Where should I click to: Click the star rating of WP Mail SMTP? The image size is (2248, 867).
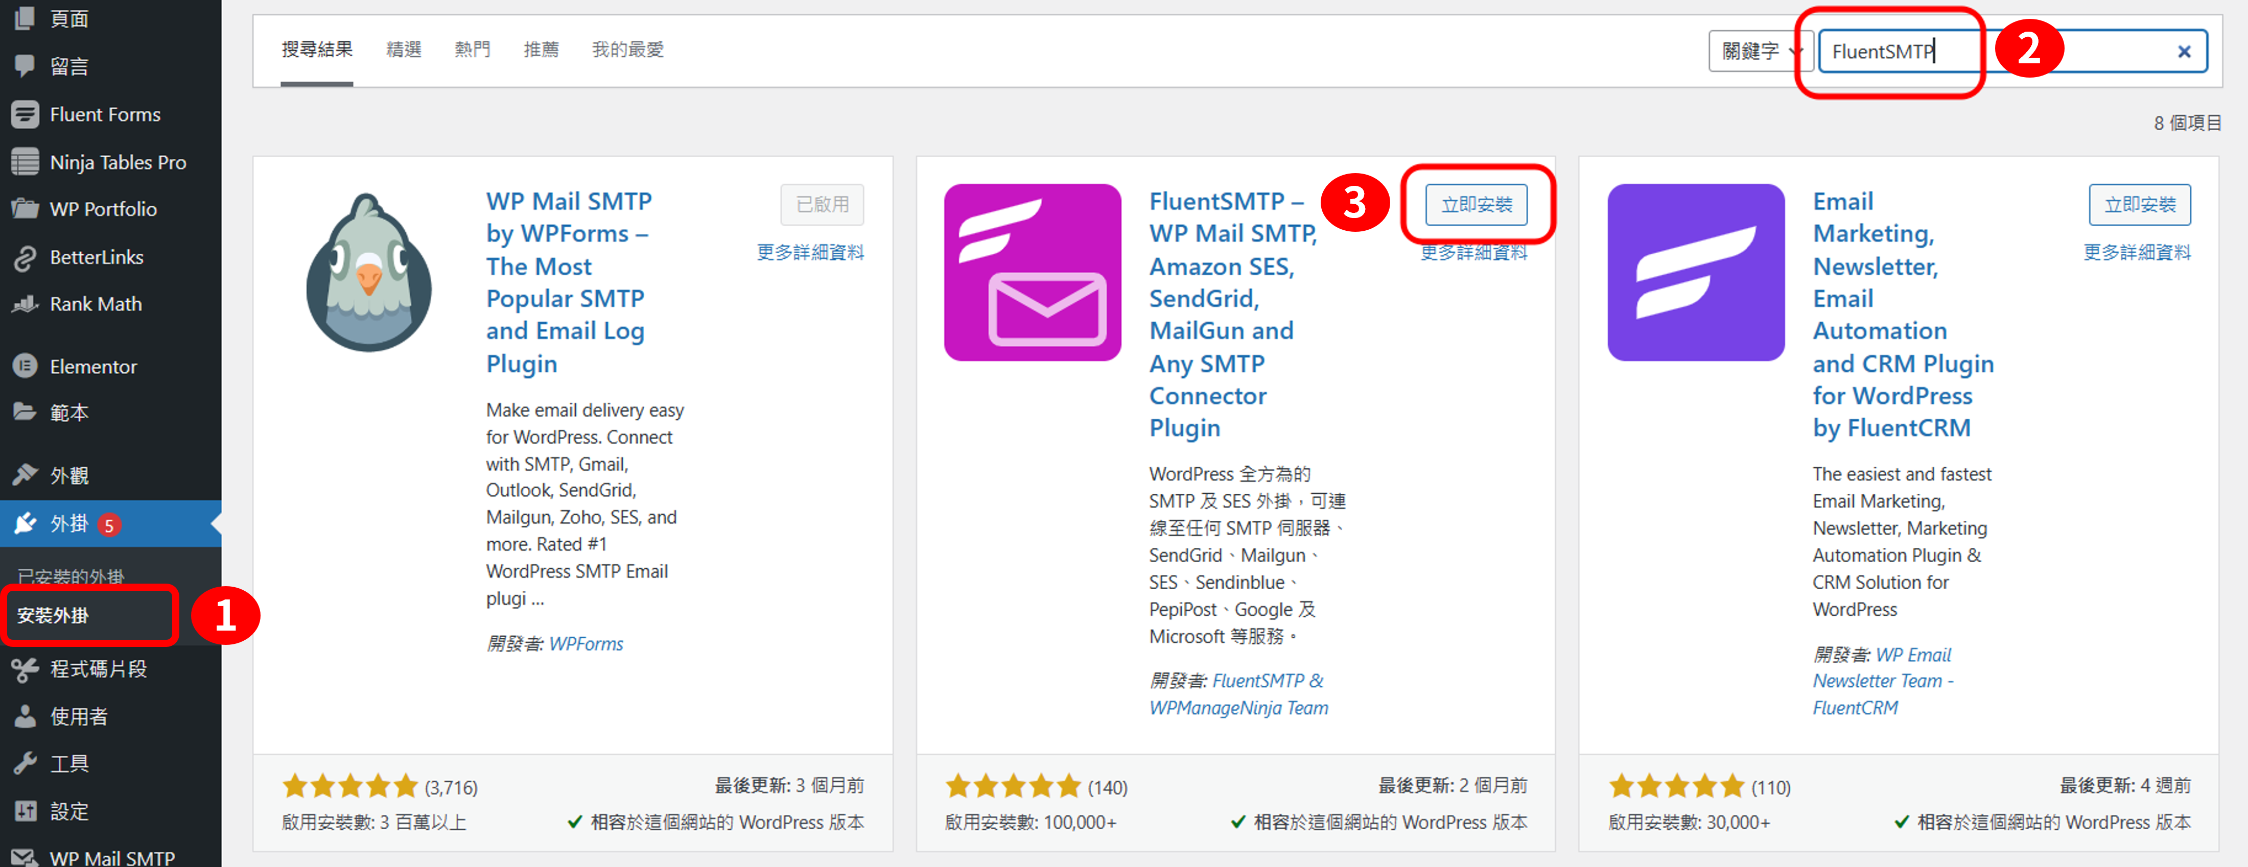(x=350, y=787)
